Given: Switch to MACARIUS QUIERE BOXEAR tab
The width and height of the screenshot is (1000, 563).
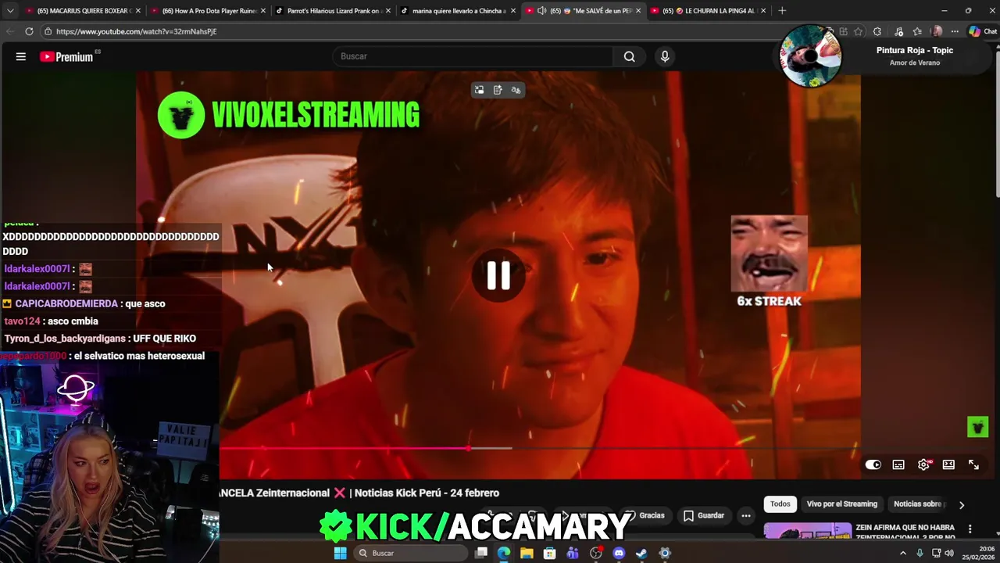Looking at the screenshot, I should point(81,10).
